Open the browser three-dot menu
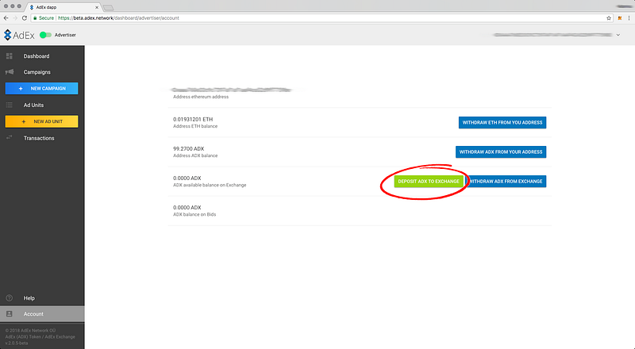The width and height of the screenshot is (635, 349). point(629,17)
